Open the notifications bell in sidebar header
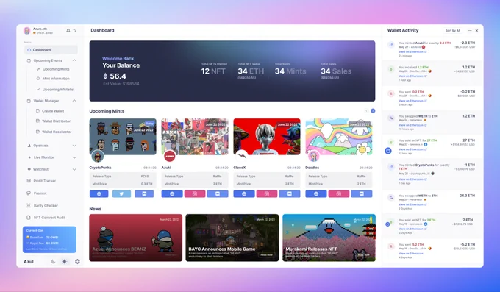500x292 pixels. (x=68, y=31)
